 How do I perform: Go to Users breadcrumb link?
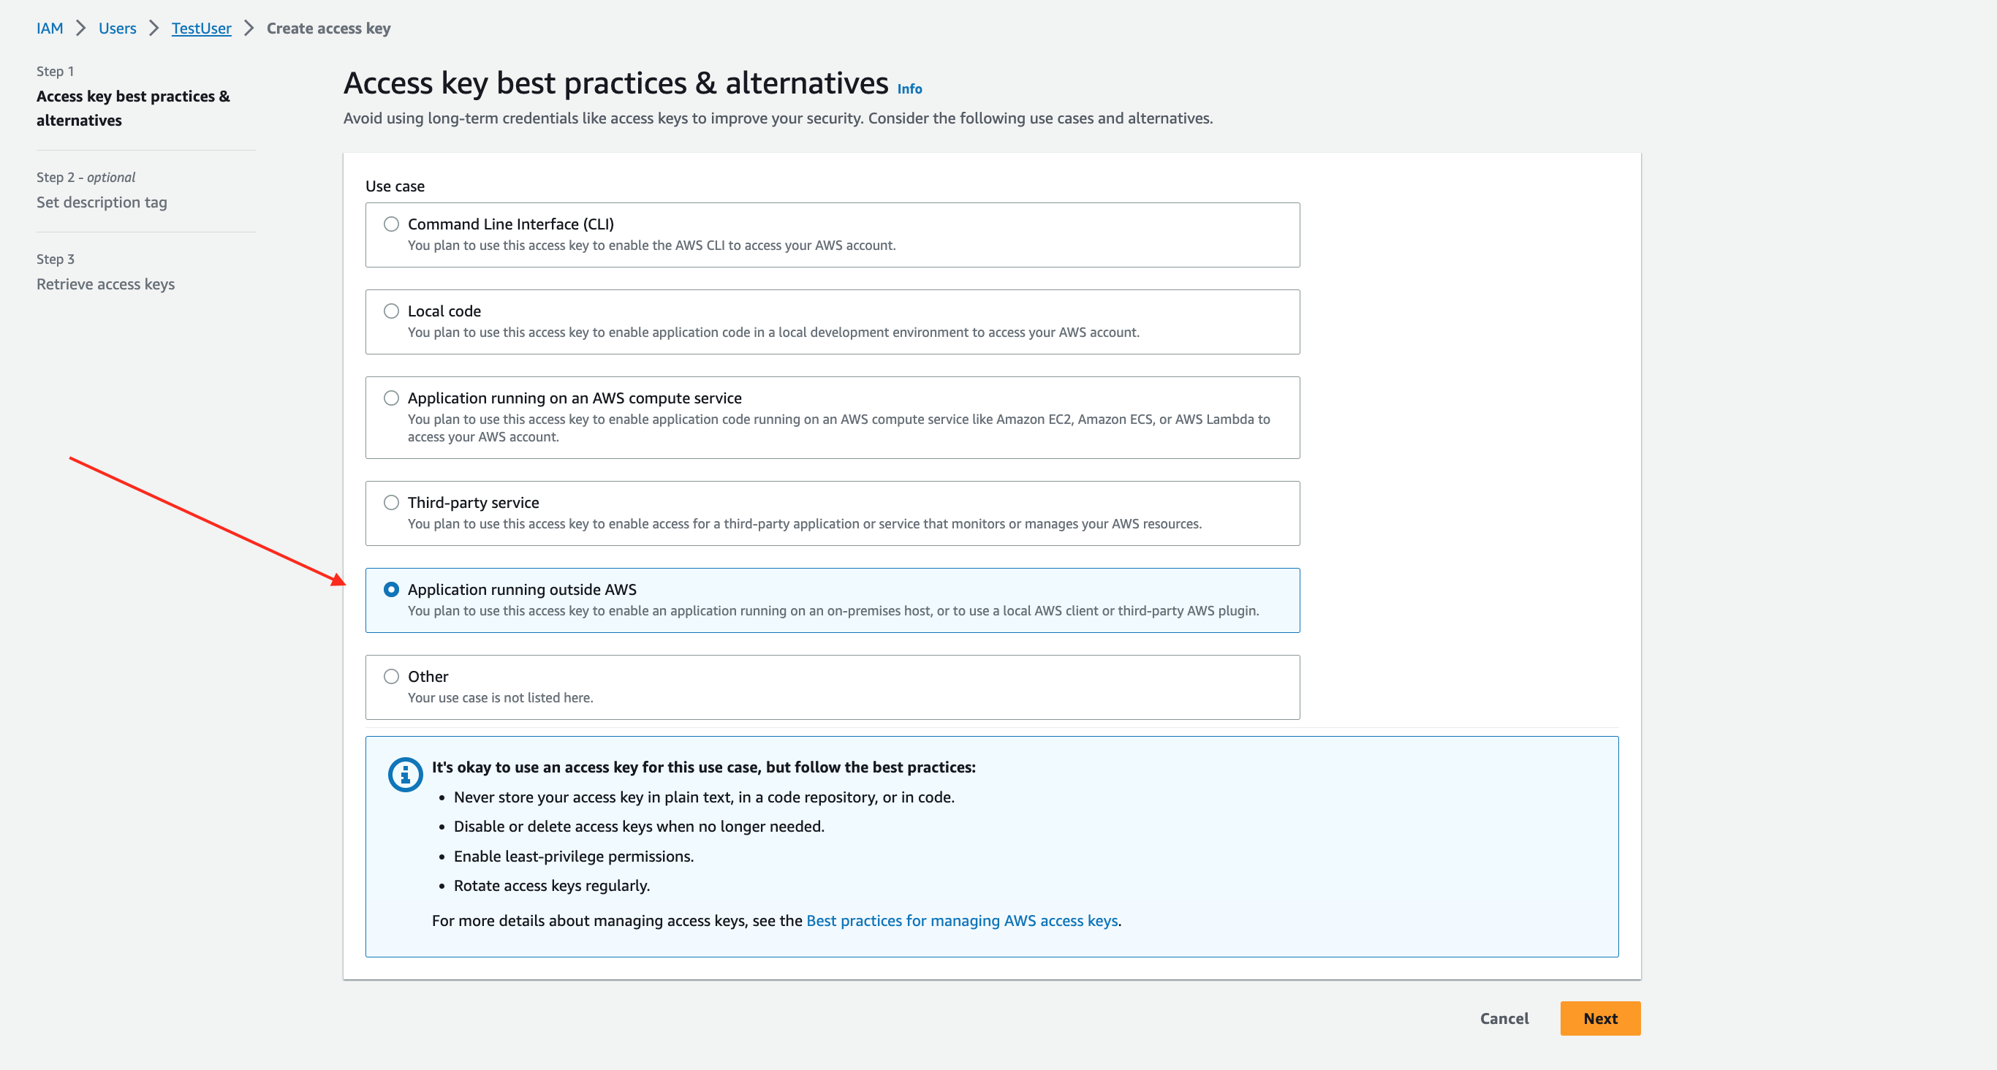click(117, 28)
